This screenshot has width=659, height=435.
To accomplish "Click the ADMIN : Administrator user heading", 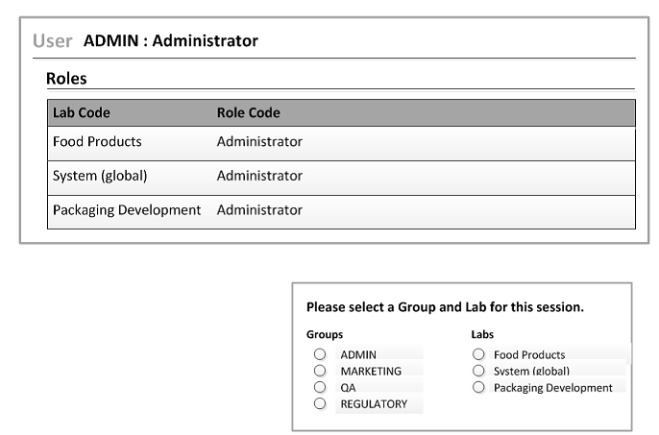I will pyautogui.click(x=170, y=41).
